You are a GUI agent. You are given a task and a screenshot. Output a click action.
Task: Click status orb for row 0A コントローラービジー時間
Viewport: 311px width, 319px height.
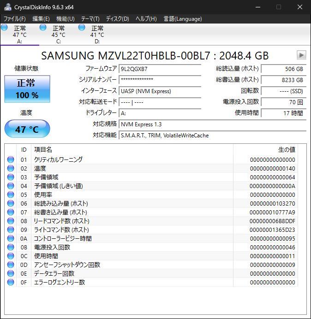[11, 238]
